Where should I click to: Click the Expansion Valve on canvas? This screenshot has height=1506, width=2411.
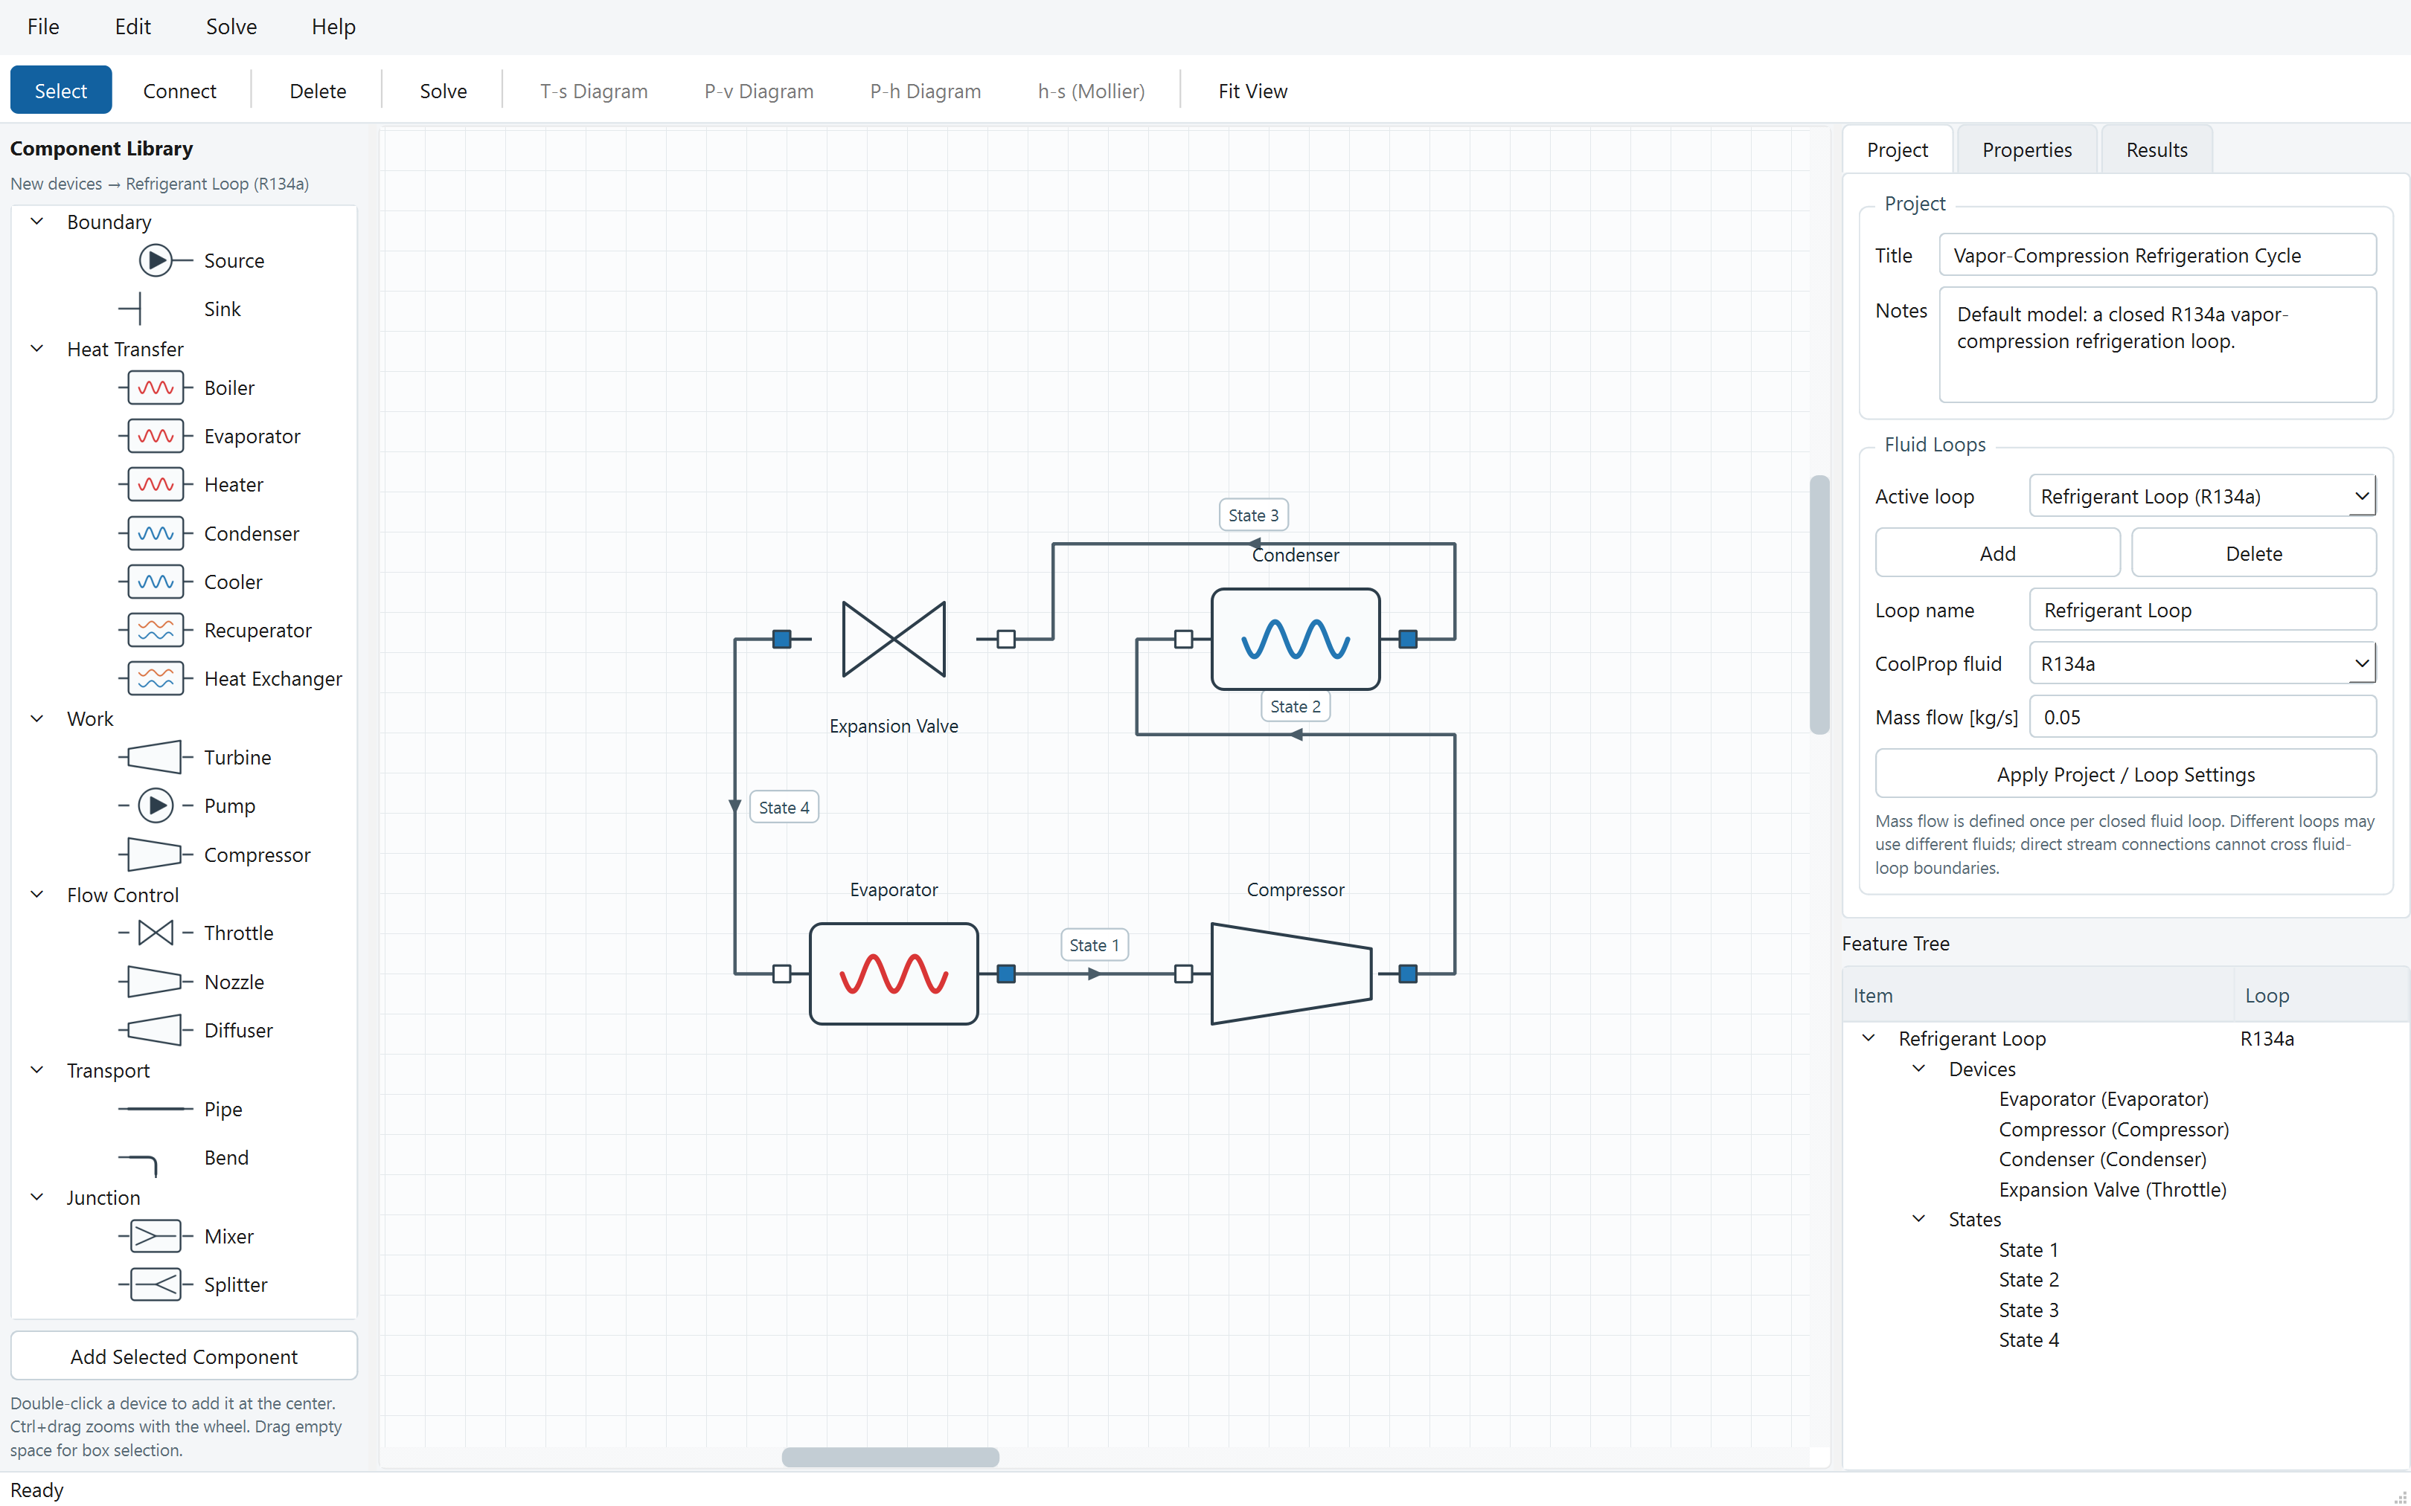click(x=894, y=638)
